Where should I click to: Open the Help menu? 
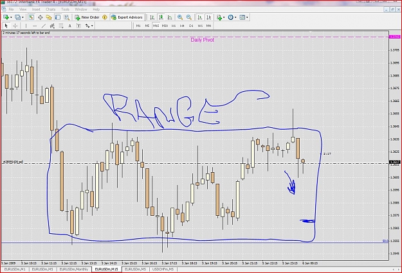coord(96,9)
